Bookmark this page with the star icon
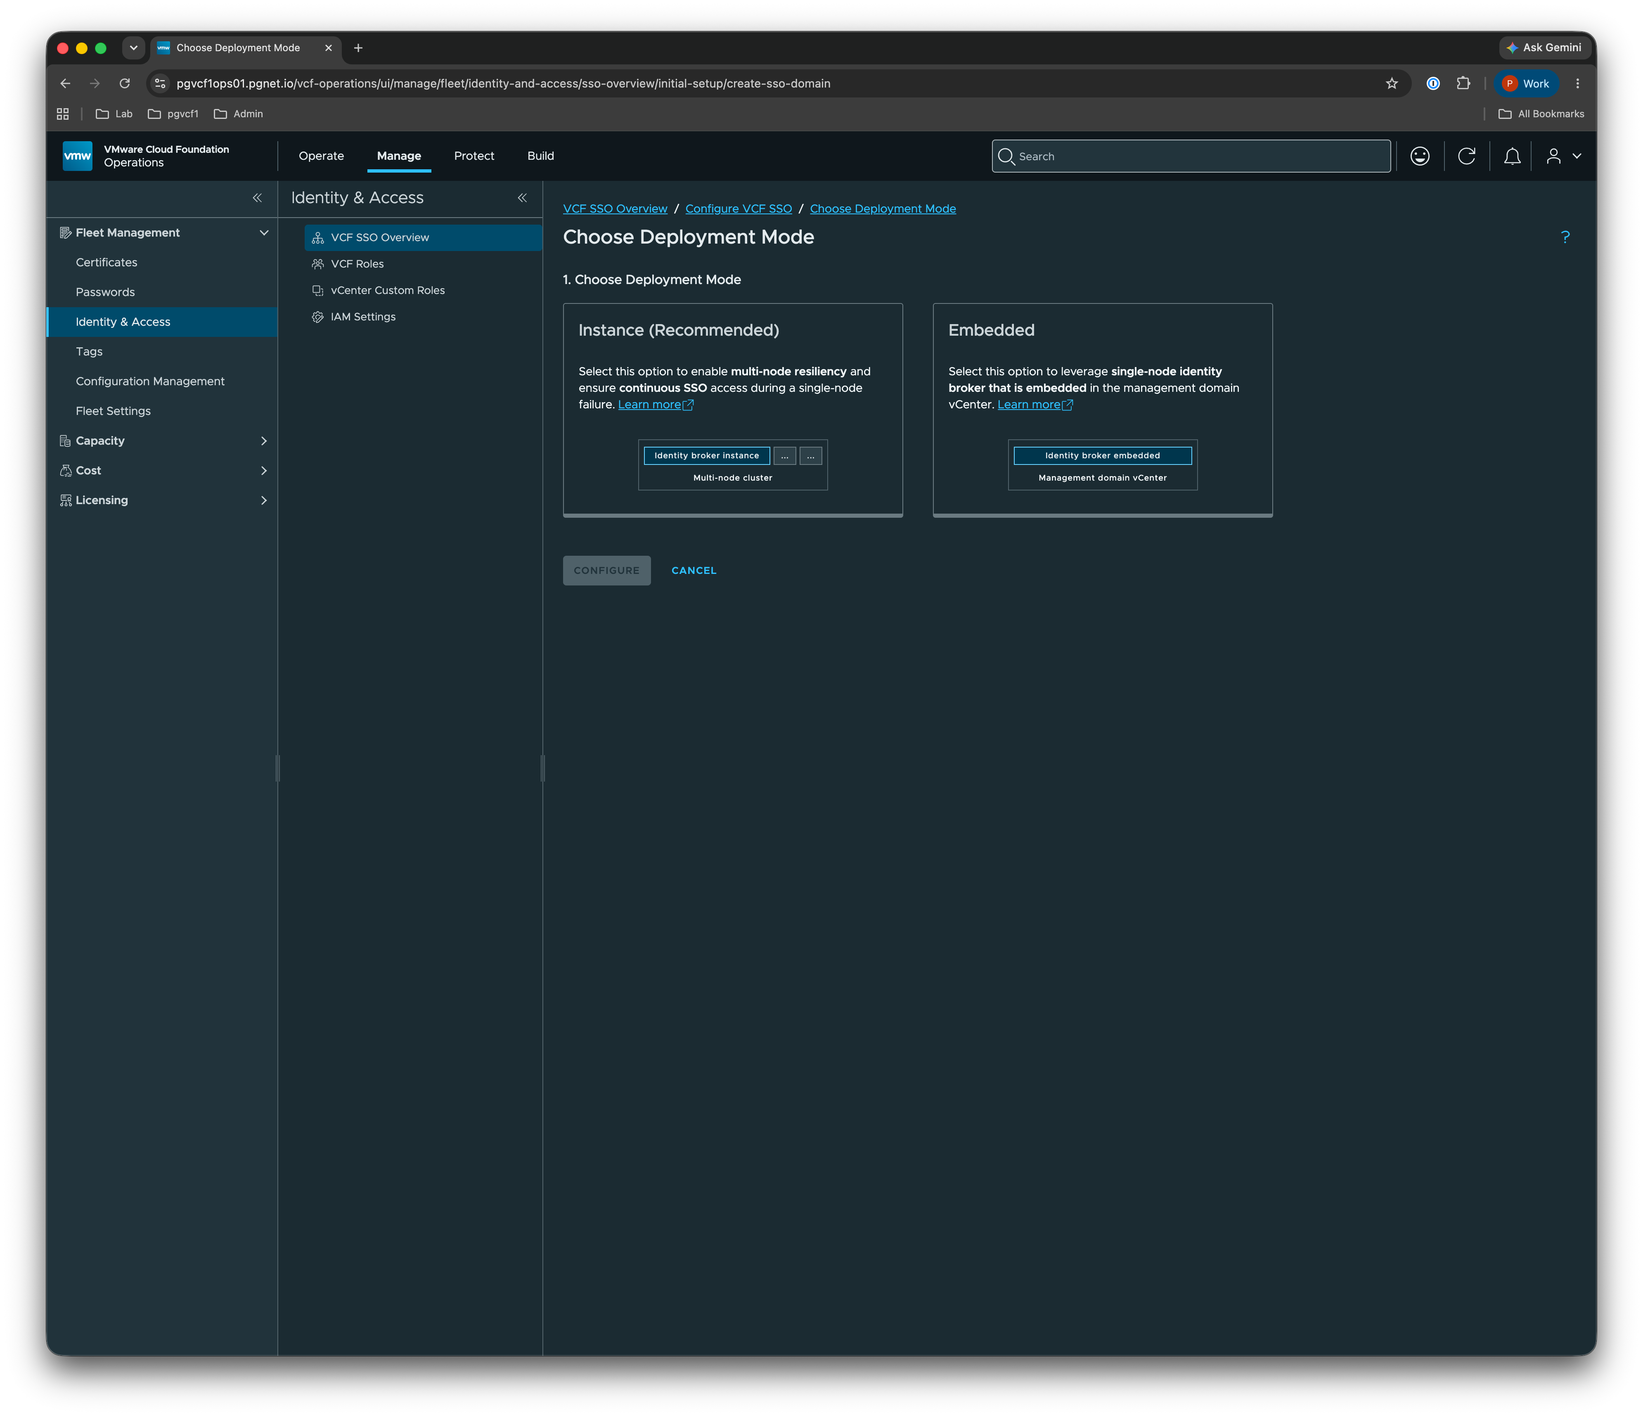The height and width of the screenshot is (1417, 1643). 1391,83
